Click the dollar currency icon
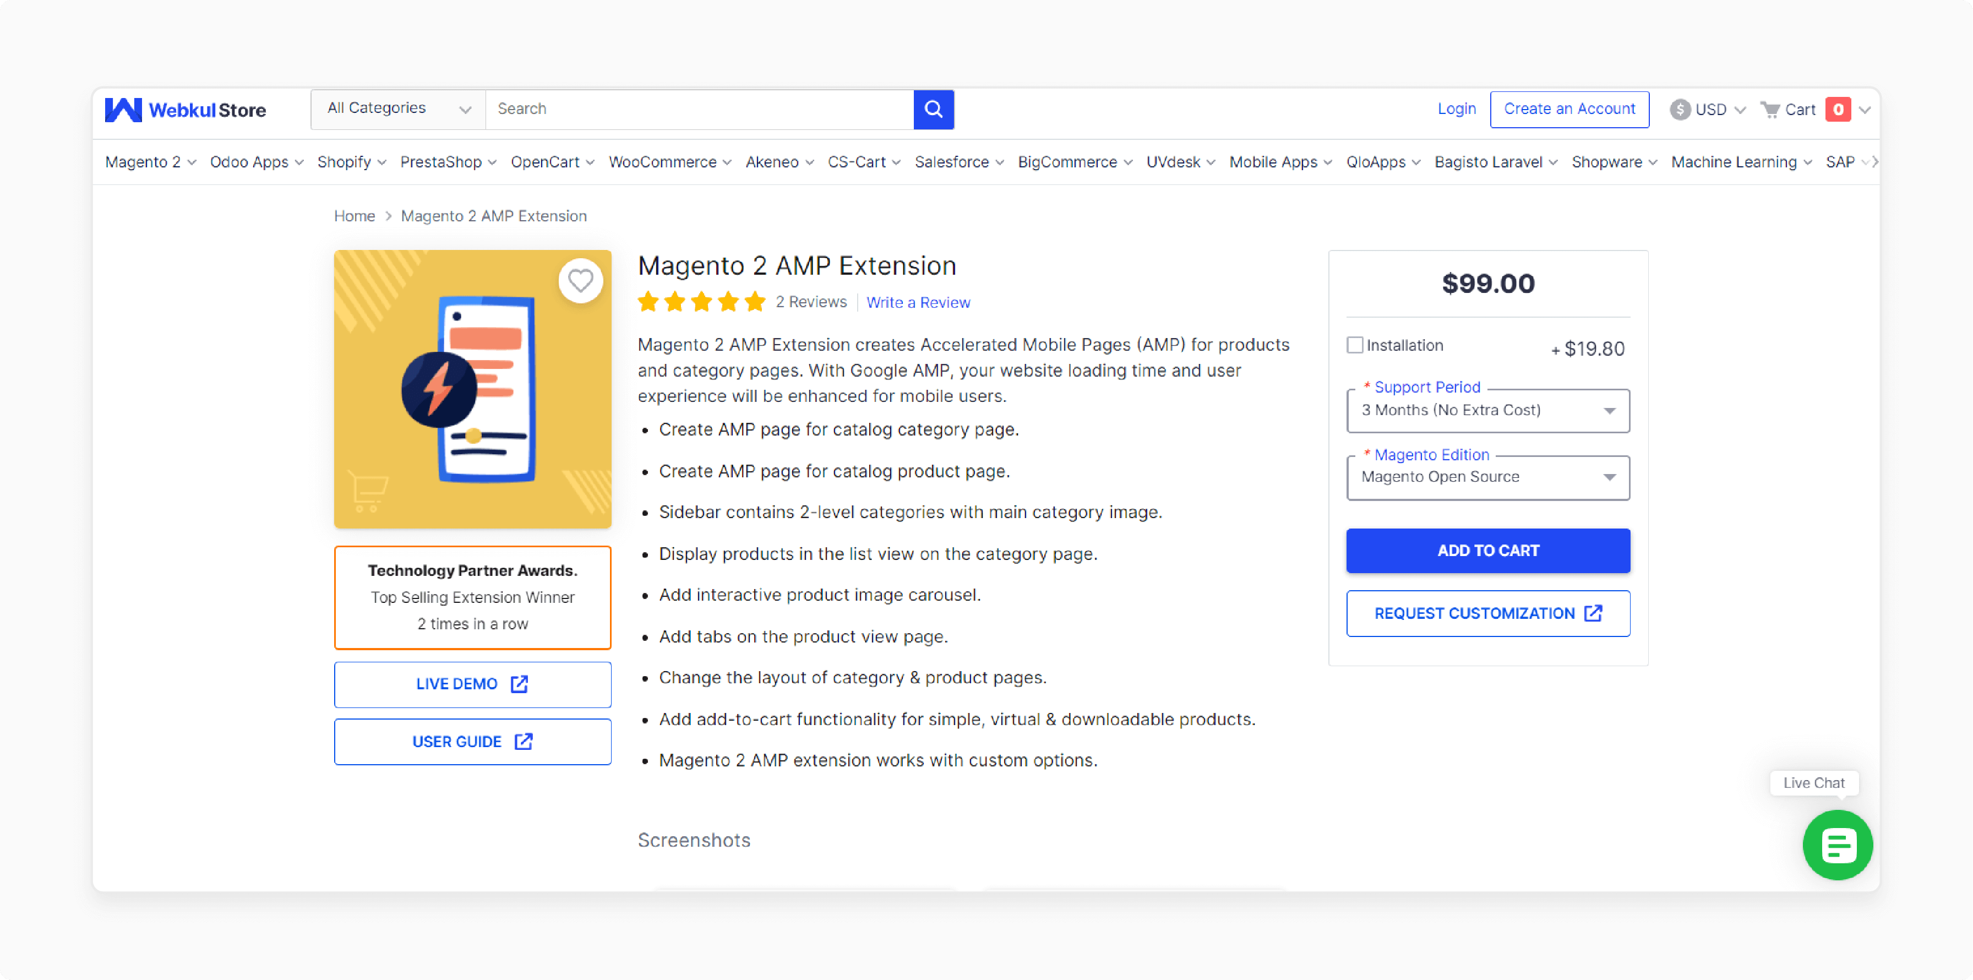Image resolution: width=1973 pixels, height=980 pixels. coord(1680,110)
